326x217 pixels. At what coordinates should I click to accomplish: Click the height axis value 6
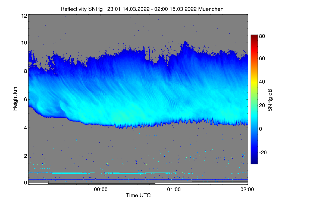tap(25, 99)
